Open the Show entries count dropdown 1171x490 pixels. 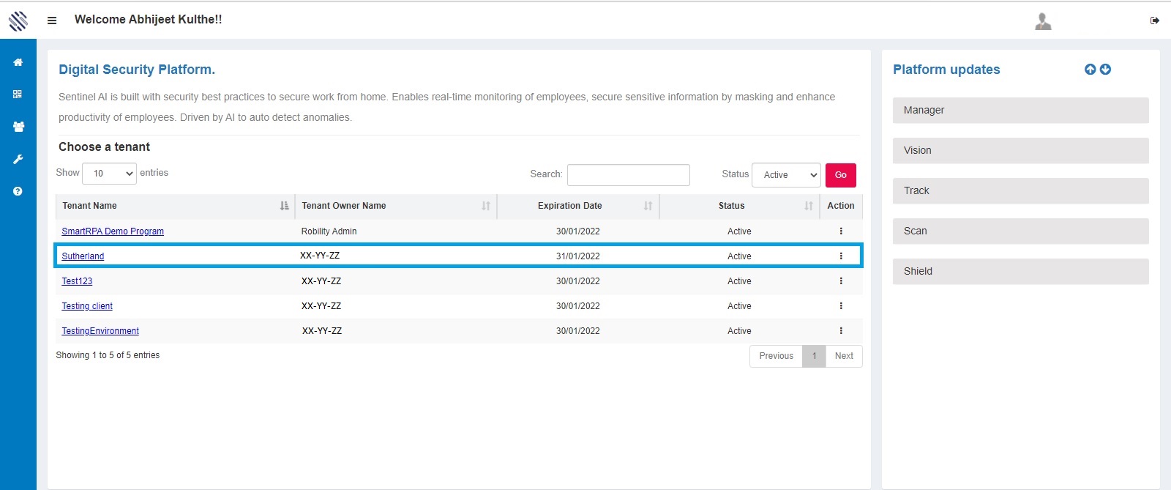pos(109,174)
